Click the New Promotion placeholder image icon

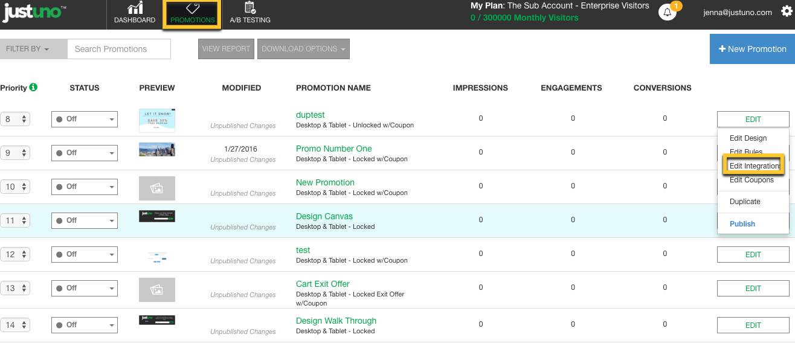point(156,188)
